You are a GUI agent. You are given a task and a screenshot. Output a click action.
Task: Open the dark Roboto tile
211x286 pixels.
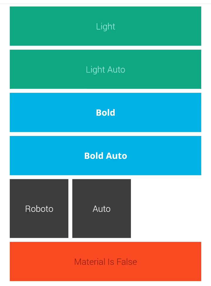39,209
